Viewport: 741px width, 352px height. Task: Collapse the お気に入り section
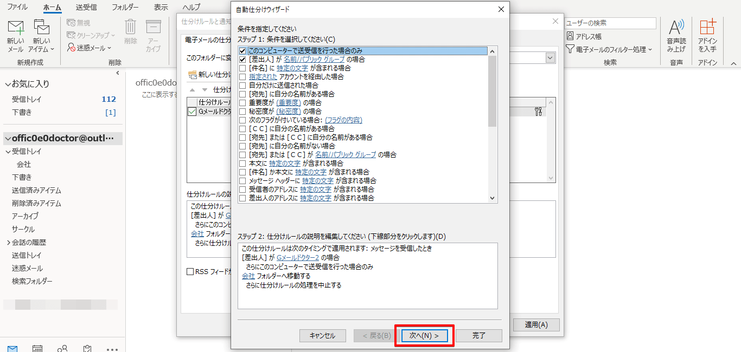coord(8,84)
